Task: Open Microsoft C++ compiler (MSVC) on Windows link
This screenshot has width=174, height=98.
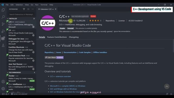Action: coord(68,86)
